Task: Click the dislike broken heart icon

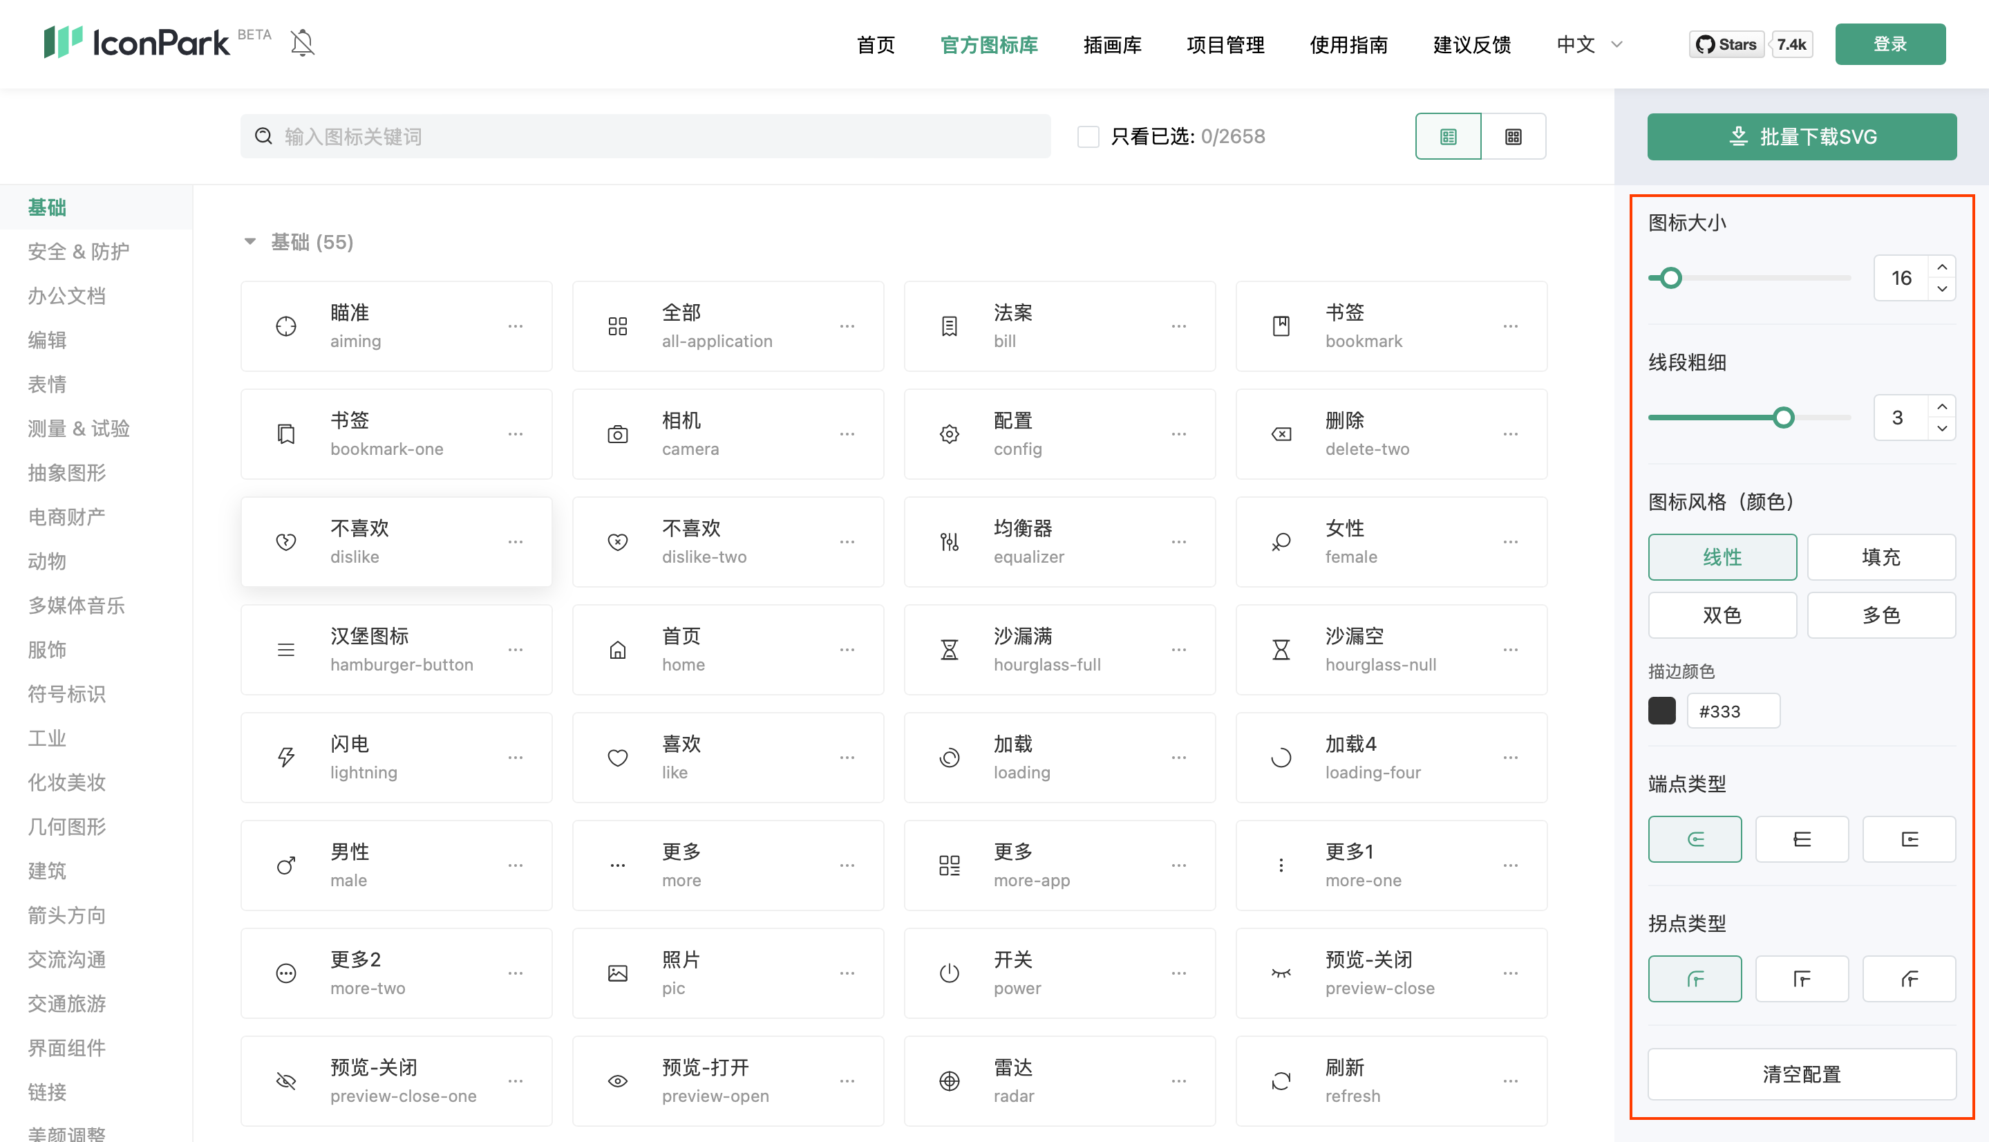Action: [286, 542]
